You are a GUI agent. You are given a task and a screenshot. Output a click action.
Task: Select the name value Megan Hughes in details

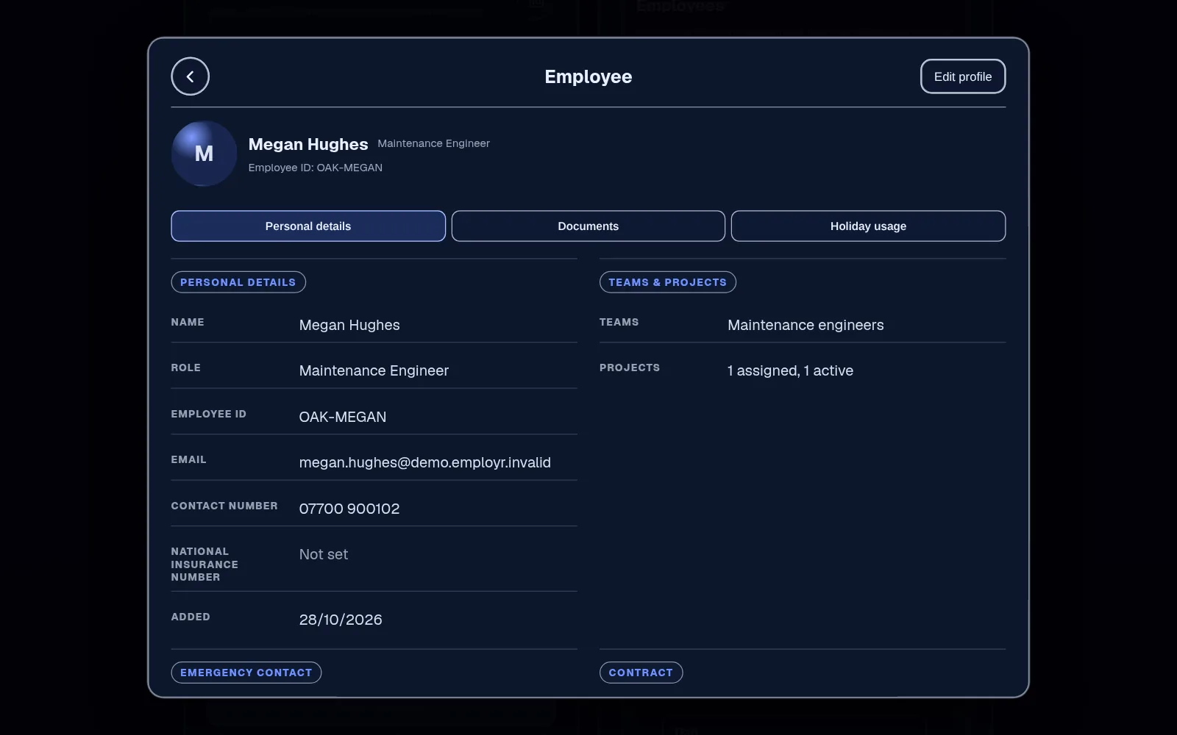click(x=349, y=325)
